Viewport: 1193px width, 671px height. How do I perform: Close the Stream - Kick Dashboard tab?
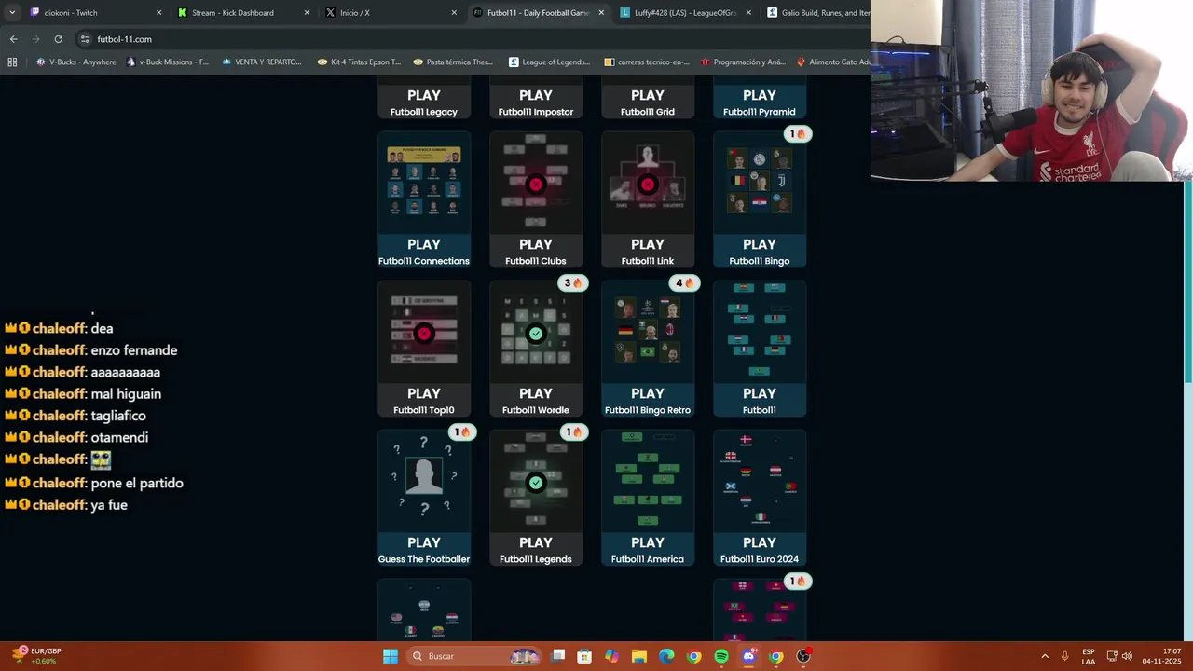(x=307, y=13)
